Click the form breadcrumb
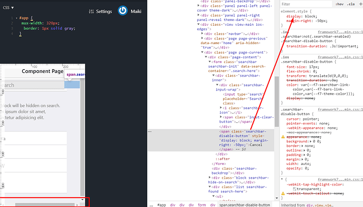The width and height of the screenshot is (363, 207). 201,205
